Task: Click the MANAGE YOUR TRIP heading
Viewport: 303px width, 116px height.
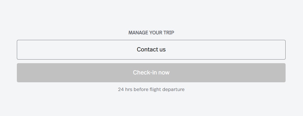Action: (151, 33)
